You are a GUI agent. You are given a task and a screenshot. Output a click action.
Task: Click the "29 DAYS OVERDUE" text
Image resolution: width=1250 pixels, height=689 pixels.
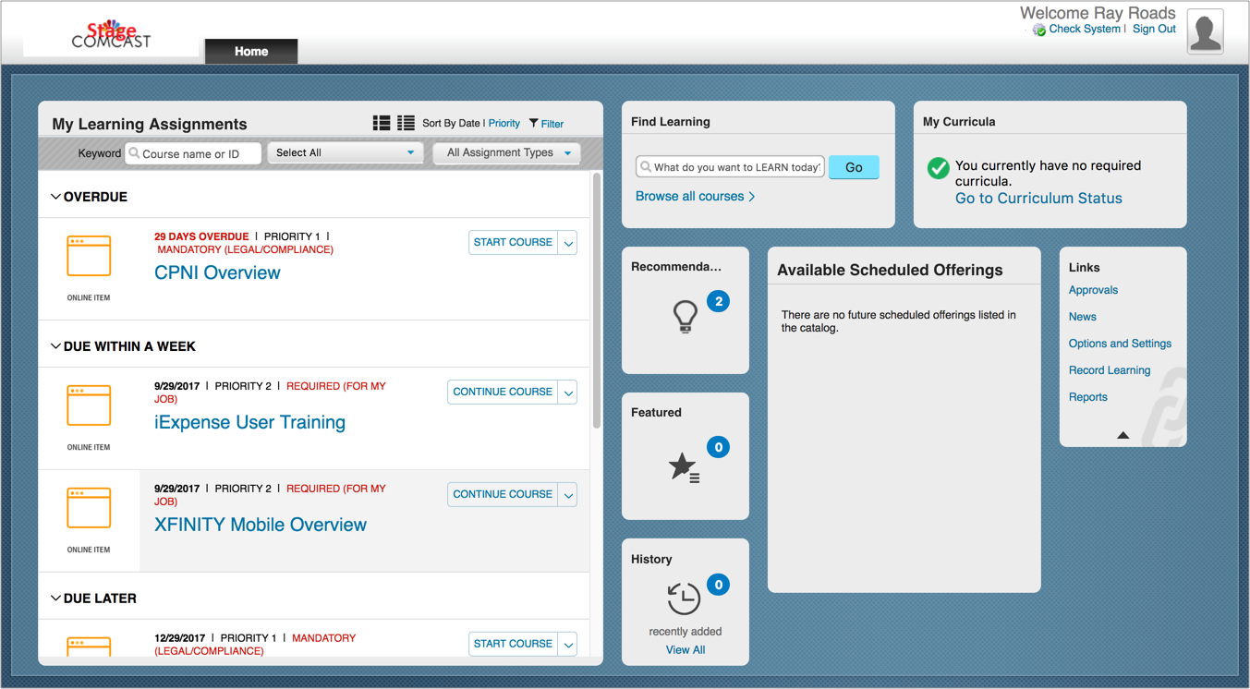click(x=201, y=236)
